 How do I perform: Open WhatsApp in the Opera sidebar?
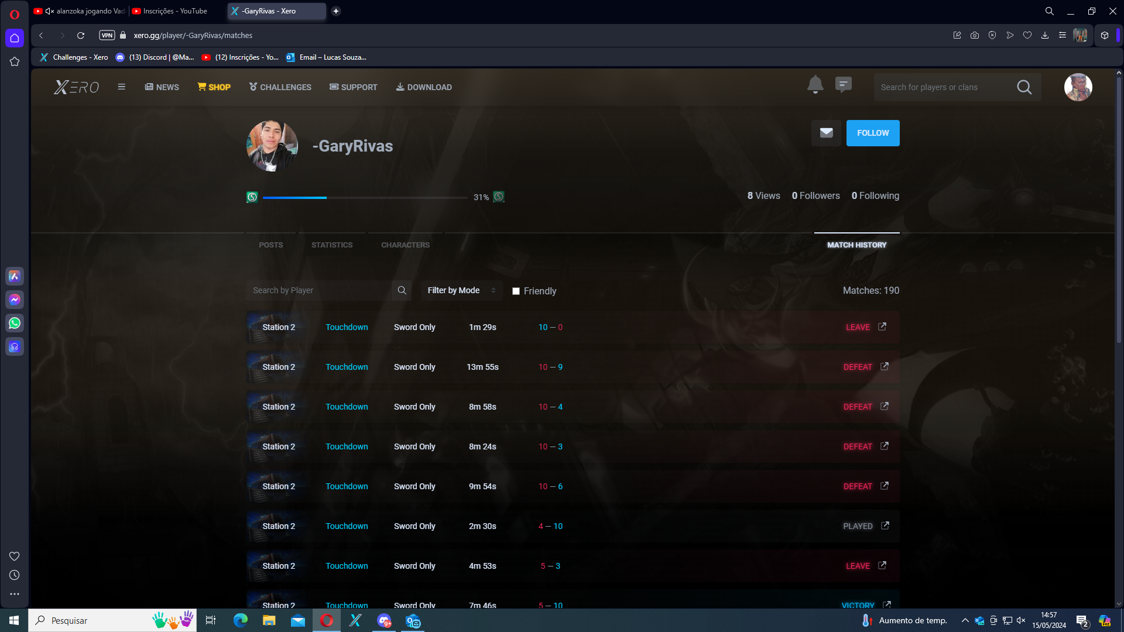[15, 323]
